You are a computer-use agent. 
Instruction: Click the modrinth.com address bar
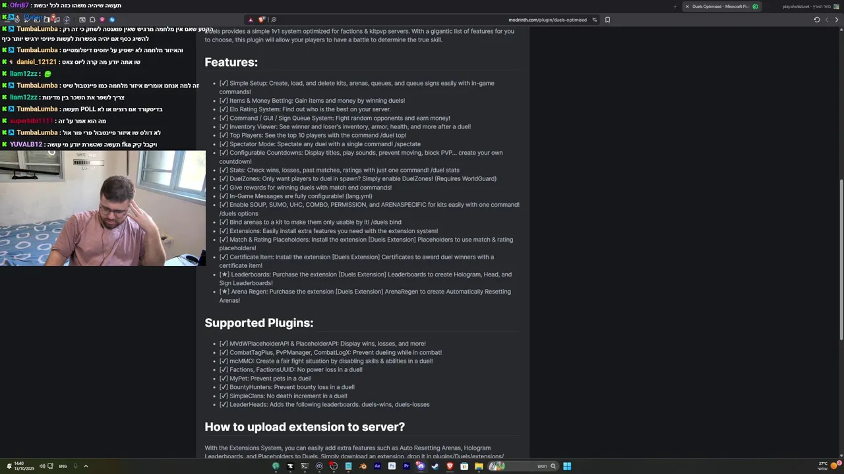coord(422,20)
